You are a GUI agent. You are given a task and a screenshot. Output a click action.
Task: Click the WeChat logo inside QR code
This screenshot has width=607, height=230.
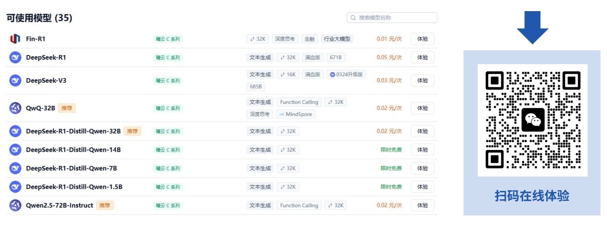pos(533,120)
